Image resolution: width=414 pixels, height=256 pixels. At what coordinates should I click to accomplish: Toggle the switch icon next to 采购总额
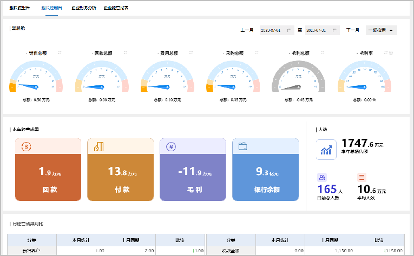[x=258, y=53]
